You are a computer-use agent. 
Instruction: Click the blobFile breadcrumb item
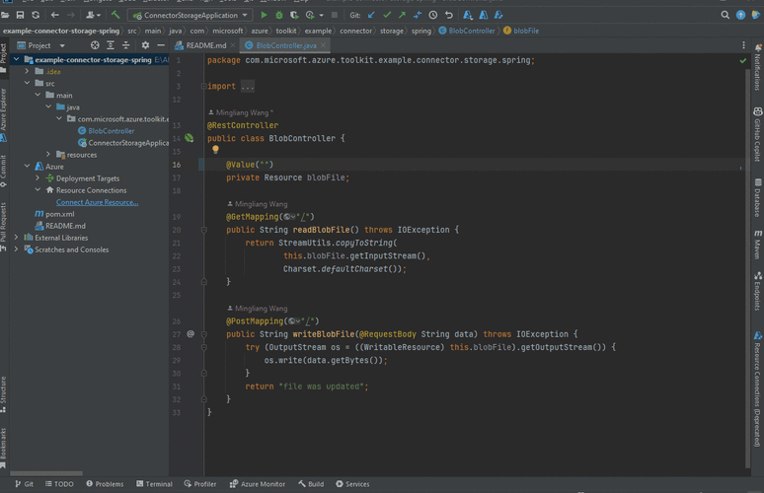[521, 31]
